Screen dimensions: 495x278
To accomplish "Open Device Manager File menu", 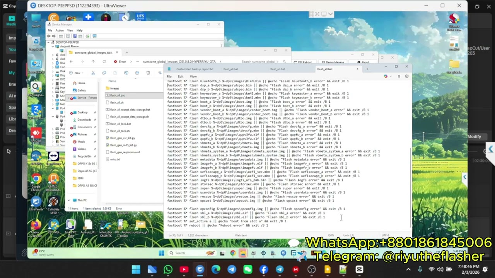I will coord(50,31).
